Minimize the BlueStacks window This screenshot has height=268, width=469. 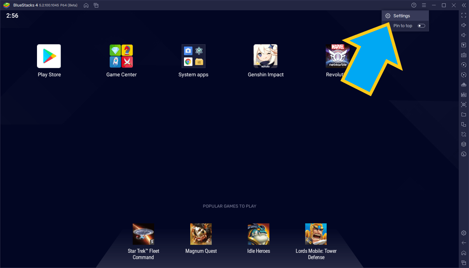(x=434, y=5)
